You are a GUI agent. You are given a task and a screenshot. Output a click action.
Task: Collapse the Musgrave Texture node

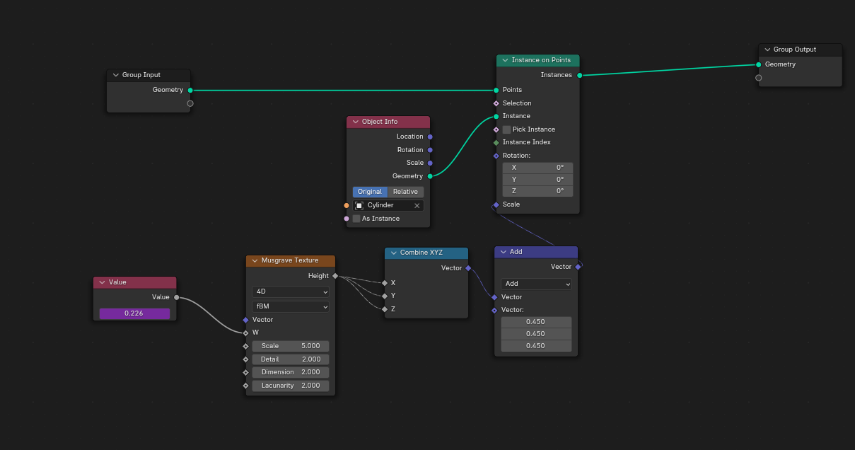pyautogui.click(x=255, y=260)
